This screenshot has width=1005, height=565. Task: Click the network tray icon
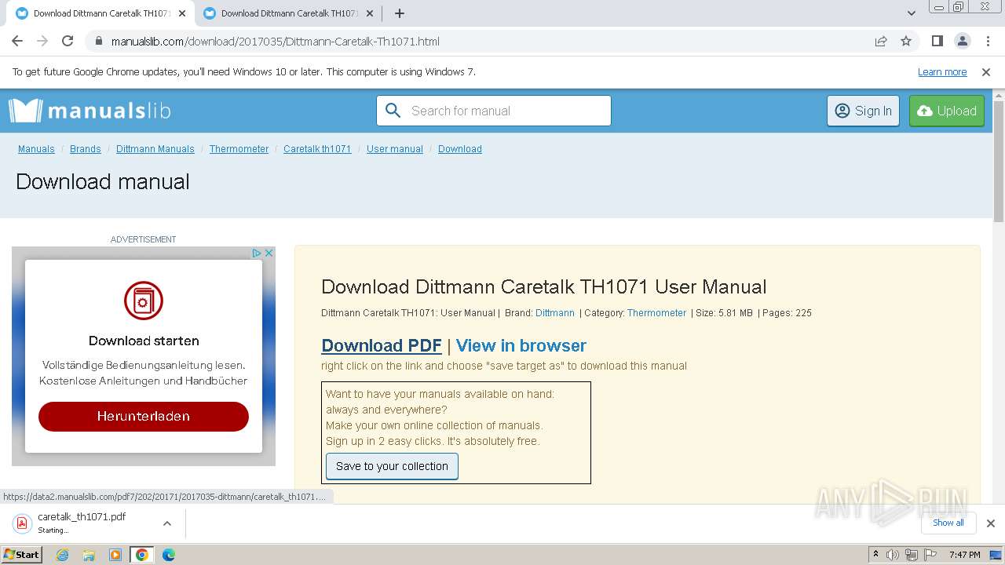(911, 555)
